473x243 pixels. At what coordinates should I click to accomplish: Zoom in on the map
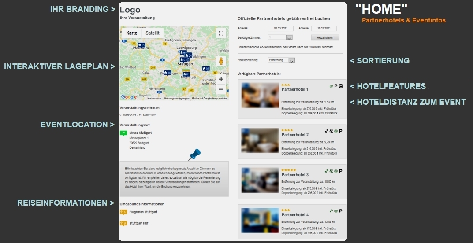221,79
